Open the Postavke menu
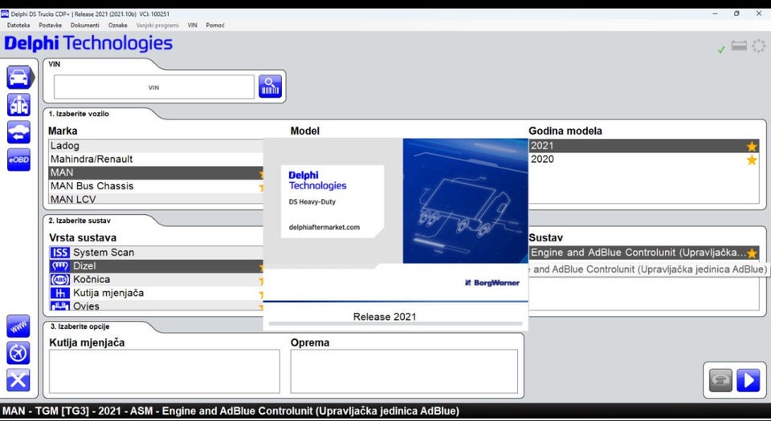 (51, 25)
